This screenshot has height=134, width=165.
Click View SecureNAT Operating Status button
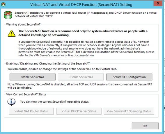[x=129, y=111]
